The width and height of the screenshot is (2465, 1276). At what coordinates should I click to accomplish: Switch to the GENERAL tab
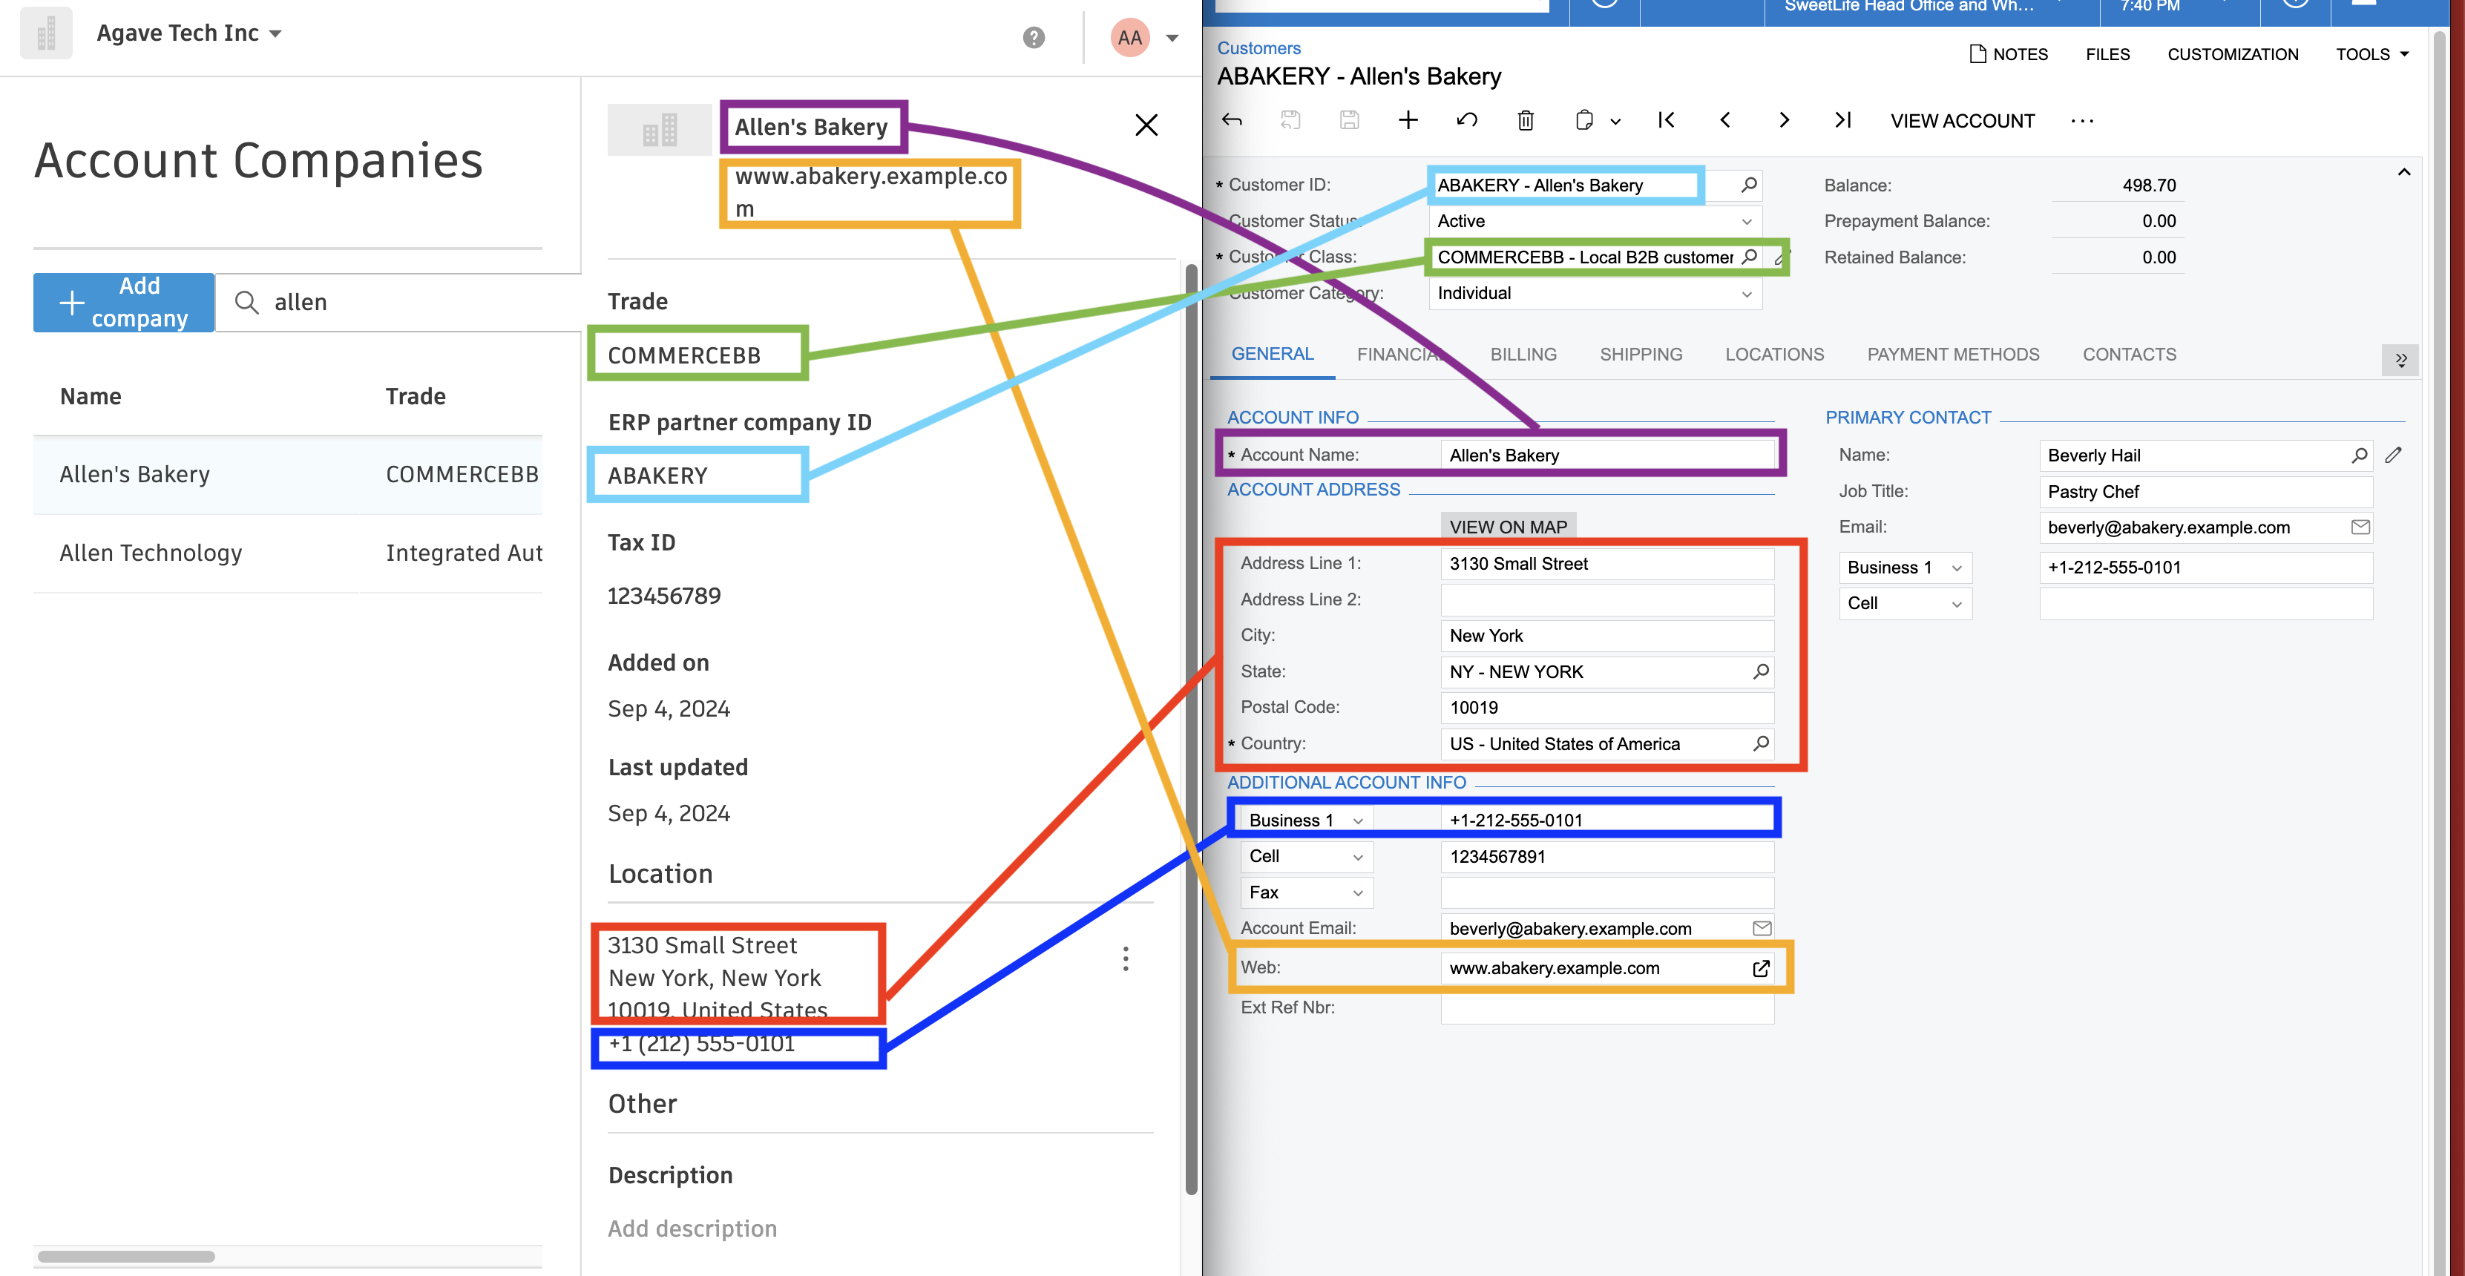tap(1272, 354)
